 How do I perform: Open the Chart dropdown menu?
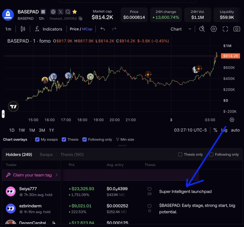(181, 29)
